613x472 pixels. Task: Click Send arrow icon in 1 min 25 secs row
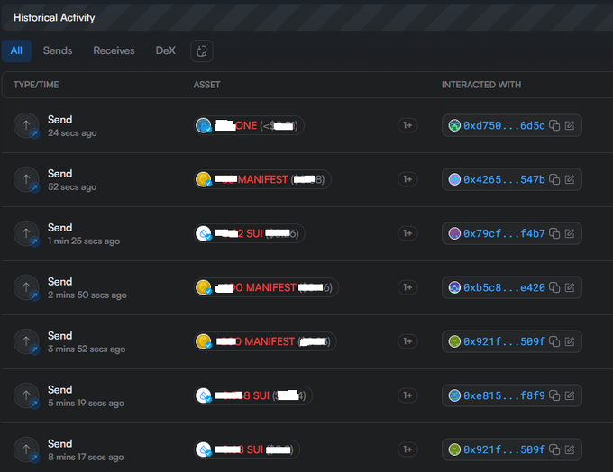click(x=26, y=233)
